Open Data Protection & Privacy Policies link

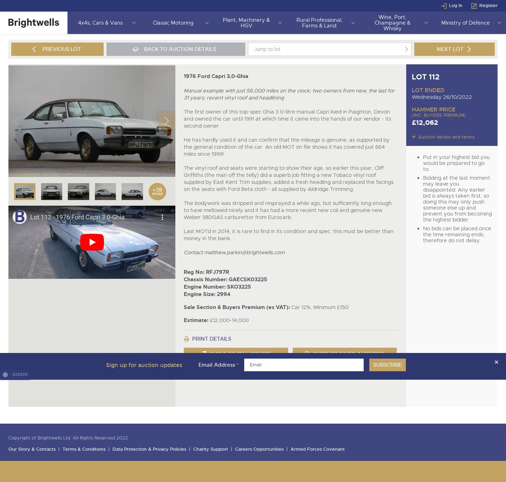click(149, 449)
